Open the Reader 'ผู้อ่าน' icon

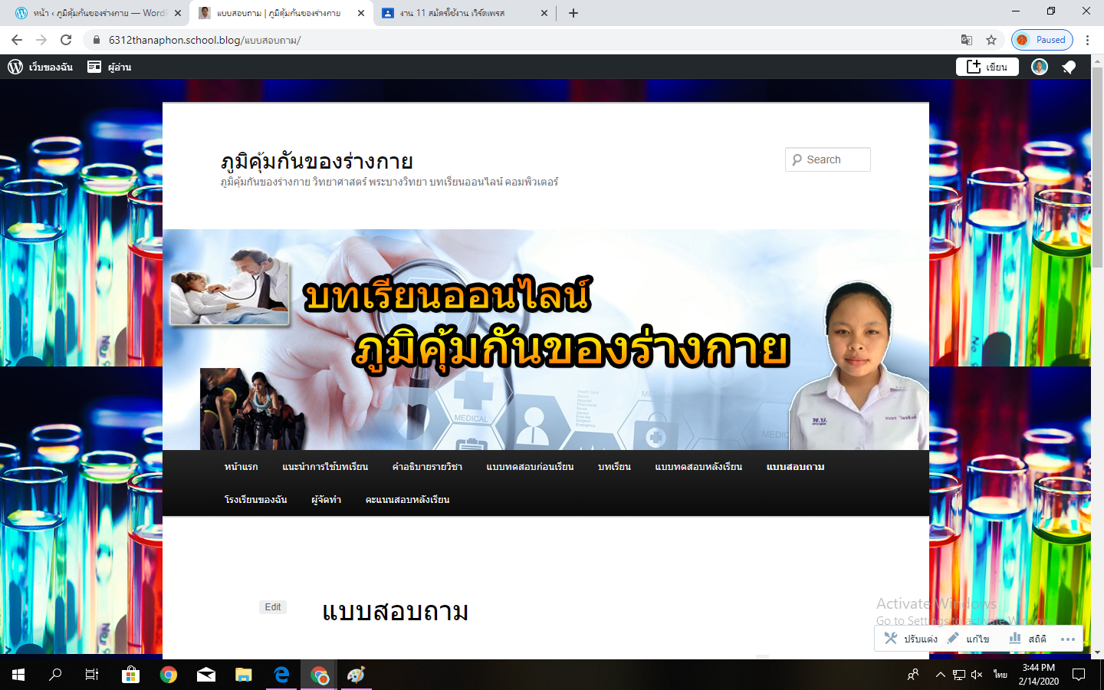tap(94, 67)
